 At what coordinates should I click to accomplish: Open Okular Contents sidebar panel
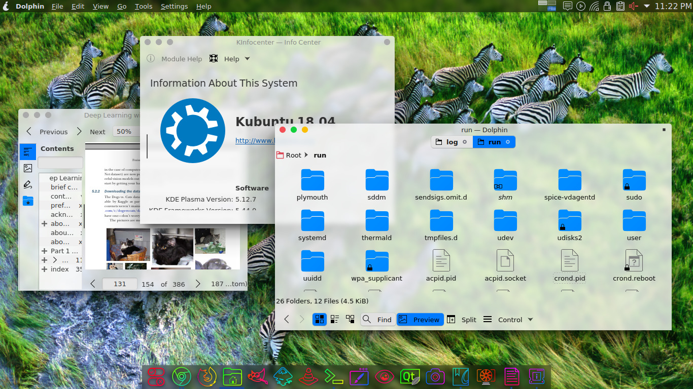pyautogui.click(x=28, y=151)
